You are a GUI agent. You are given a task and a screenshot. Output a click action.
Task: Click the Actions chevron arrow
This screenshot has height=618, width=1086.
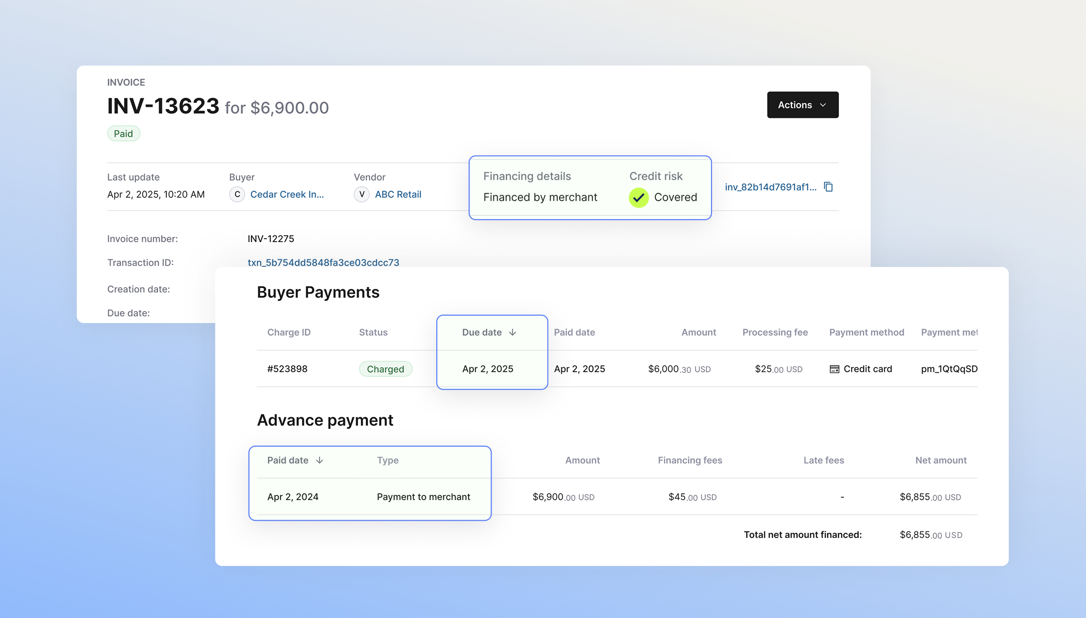(x=823, y=105)
